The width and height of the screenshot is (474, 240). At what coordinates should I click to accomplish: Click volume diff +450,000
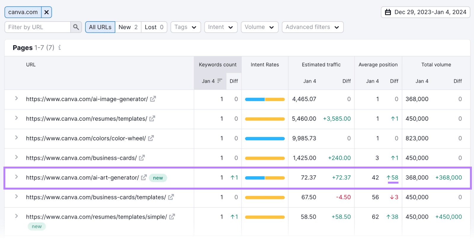click(449, 217)
